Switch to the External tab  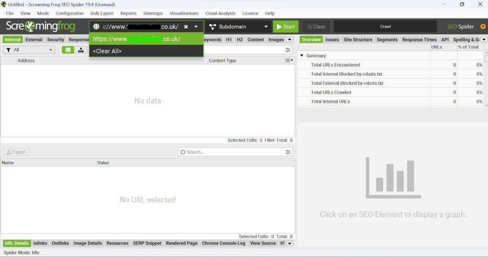click(x=34, y=40)
